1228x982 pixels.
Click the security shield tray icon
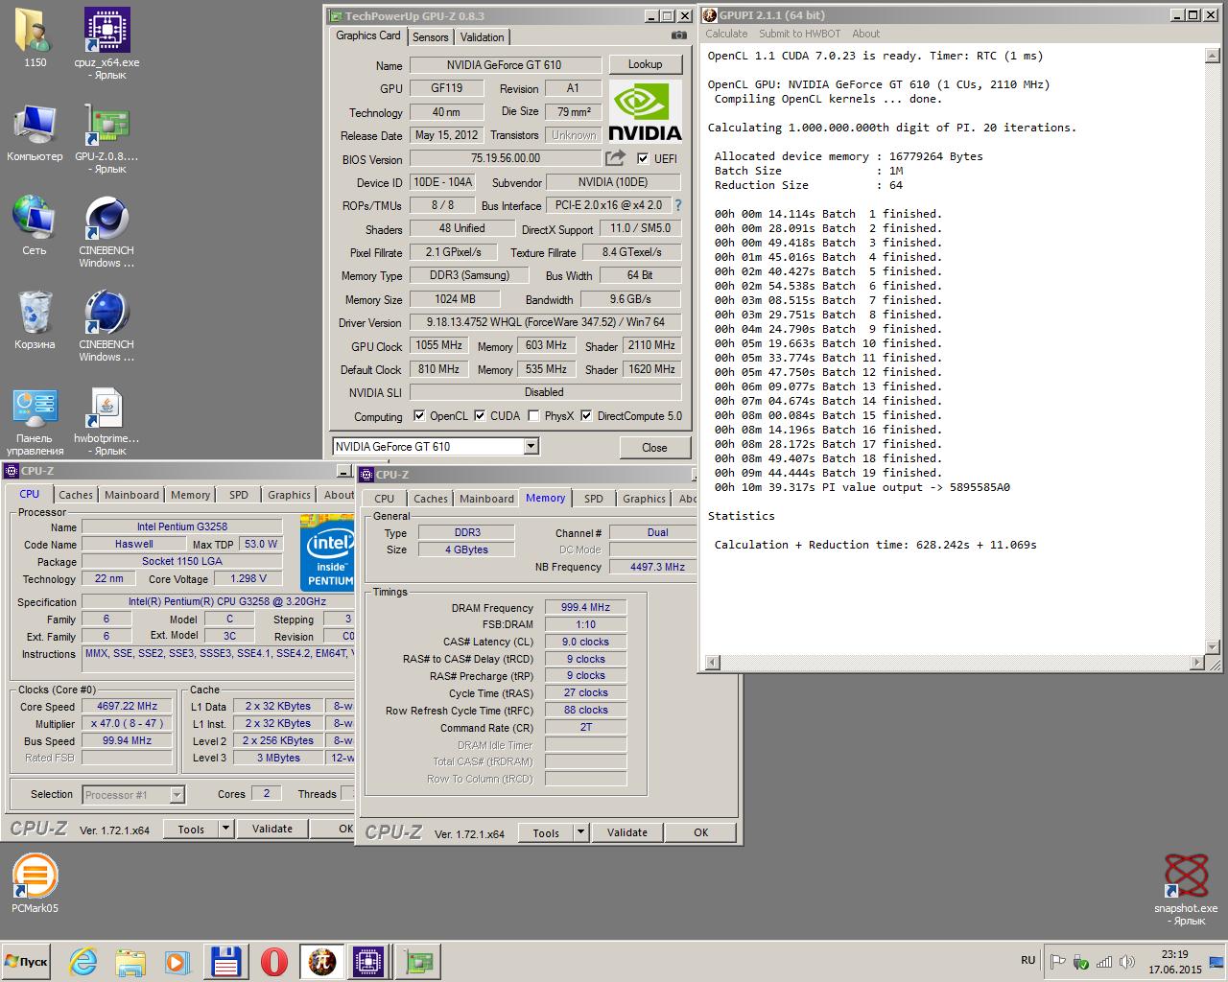1081,961
